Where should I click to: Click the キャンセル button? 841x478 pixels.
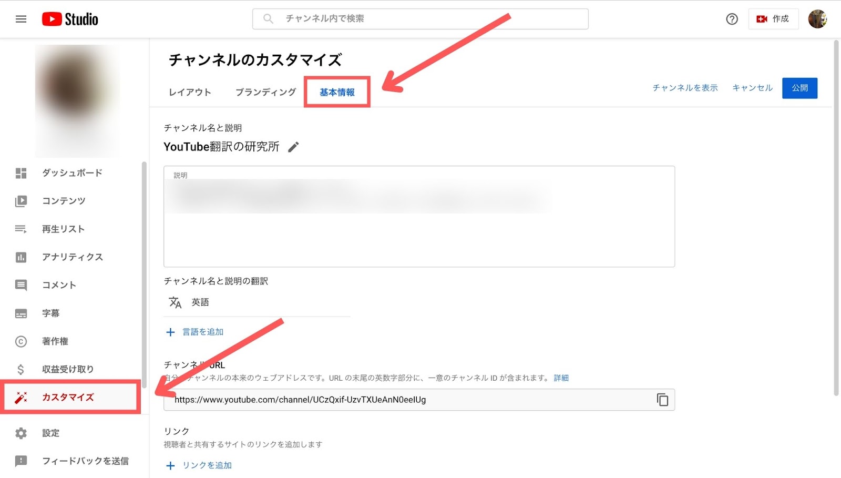pyautogui.click(x=753, y=88)
